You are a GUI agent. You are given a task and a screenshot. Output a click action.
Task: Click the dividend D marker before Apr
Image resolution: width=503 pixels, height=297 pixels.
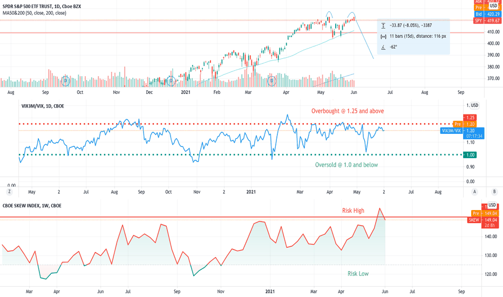(x=271, y=81)
